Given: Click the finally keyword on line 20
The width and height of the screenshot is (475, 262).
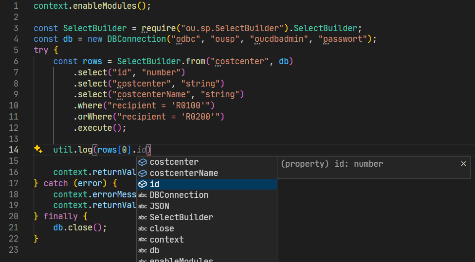Looking at the screenshot, I should click(60, 216).
